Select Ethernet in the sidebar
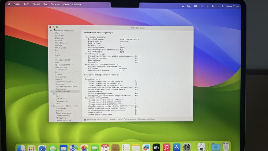 pyautogui.click(x=59, y=40)
